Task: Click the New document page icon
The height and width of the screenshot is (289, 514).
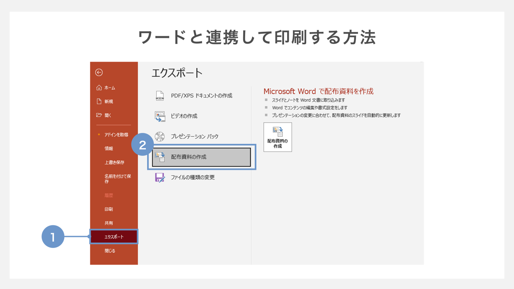Action: (99, 101)
